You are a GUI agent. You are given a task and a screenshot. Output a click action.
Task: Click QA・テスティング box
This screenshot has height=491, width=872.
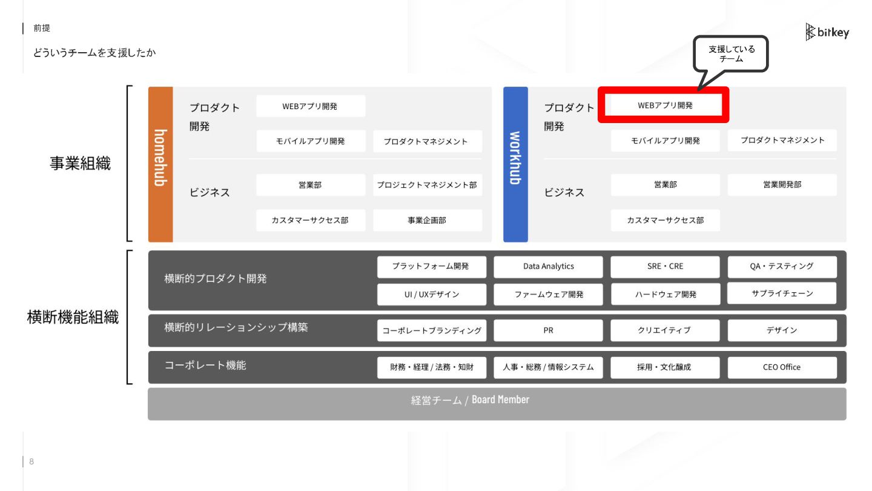782,267
